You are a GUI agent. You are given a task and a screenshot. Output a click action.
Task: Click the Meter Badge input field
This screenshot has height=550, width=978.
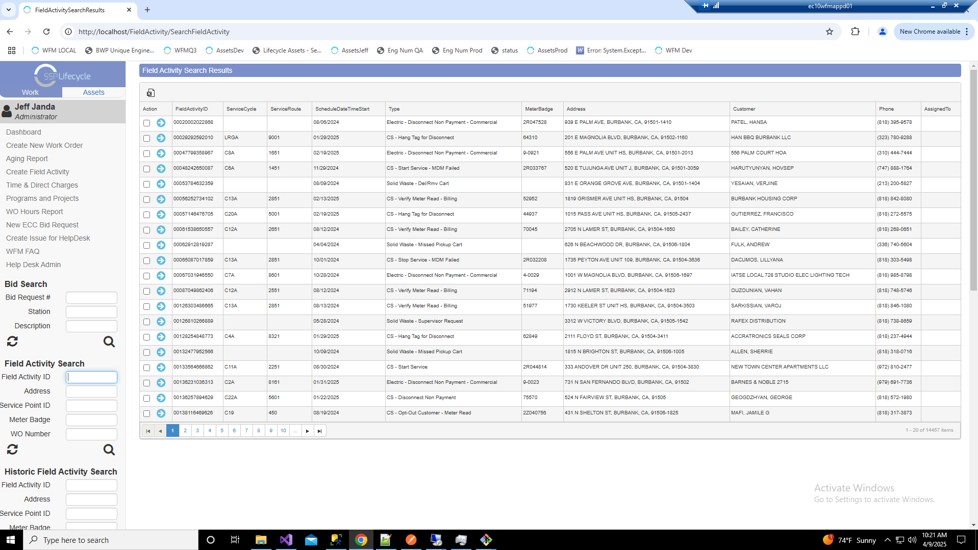tap(92, 420)
